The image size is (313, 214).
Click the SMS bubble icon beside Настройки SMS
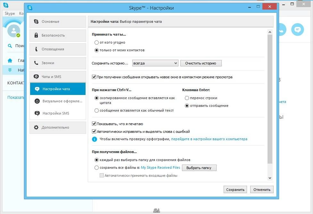click(x=37, y=113)
